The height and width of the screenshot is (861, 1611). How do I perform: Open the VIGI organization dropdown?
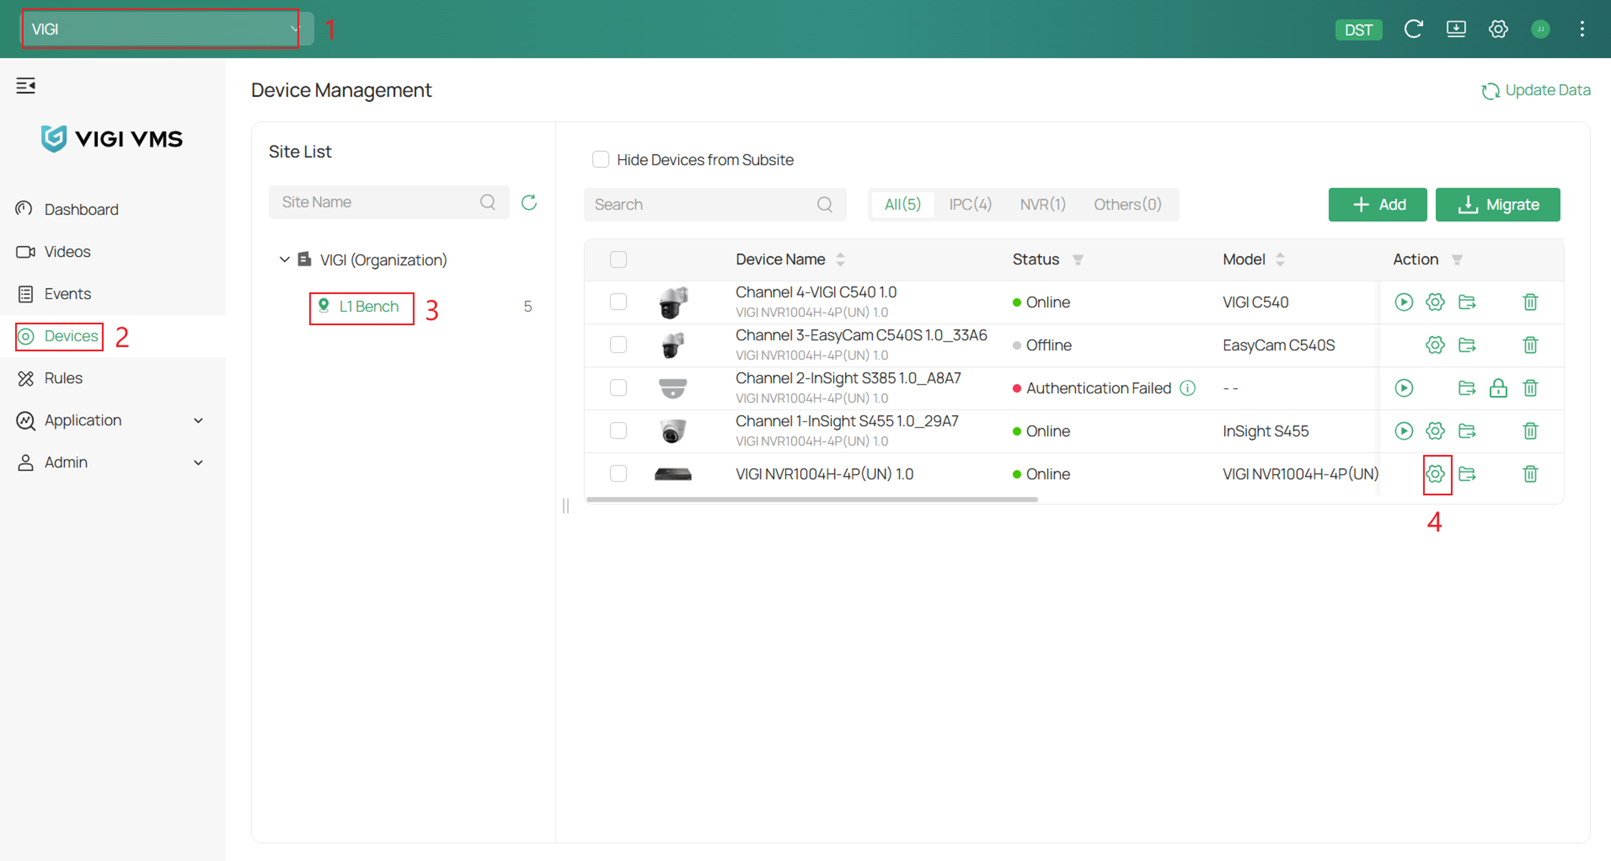point(167,29)
